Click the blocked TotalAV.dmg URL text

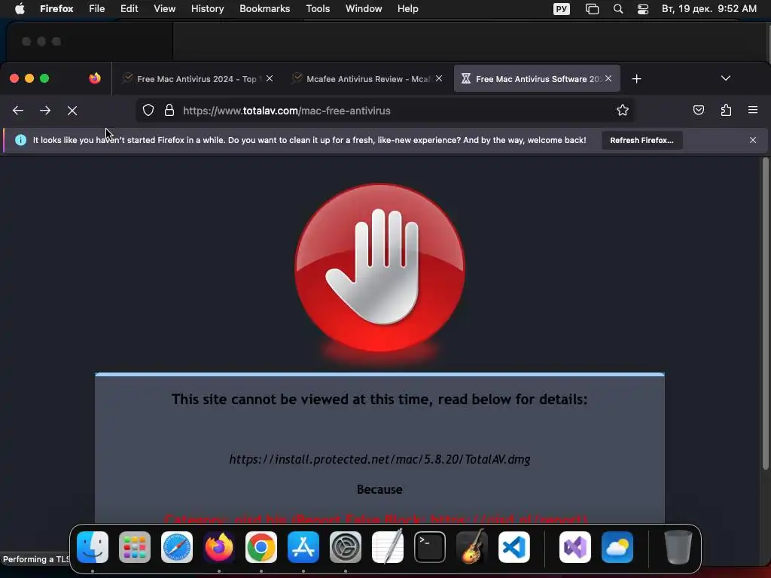tap(379, 459)
